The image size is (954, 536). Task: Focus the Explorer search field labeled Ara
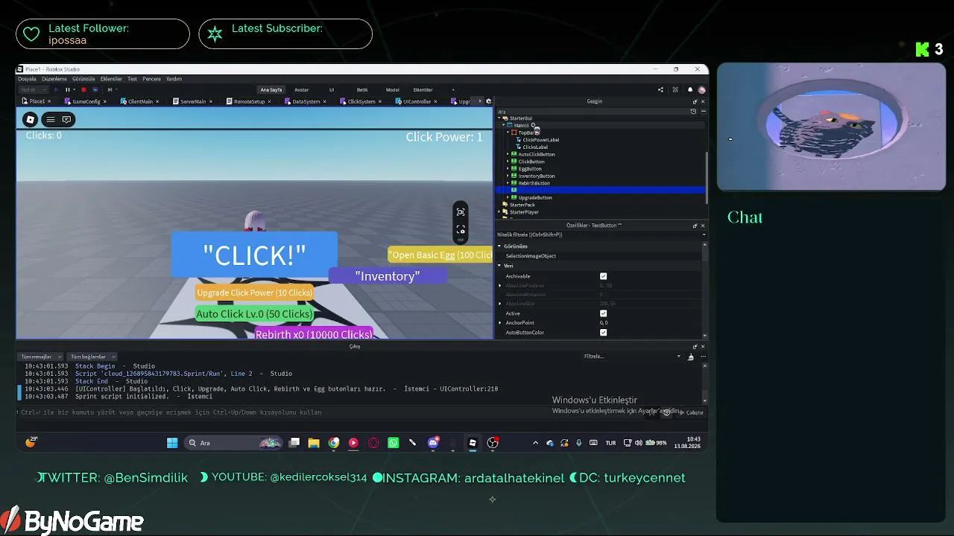pos(593,112)
